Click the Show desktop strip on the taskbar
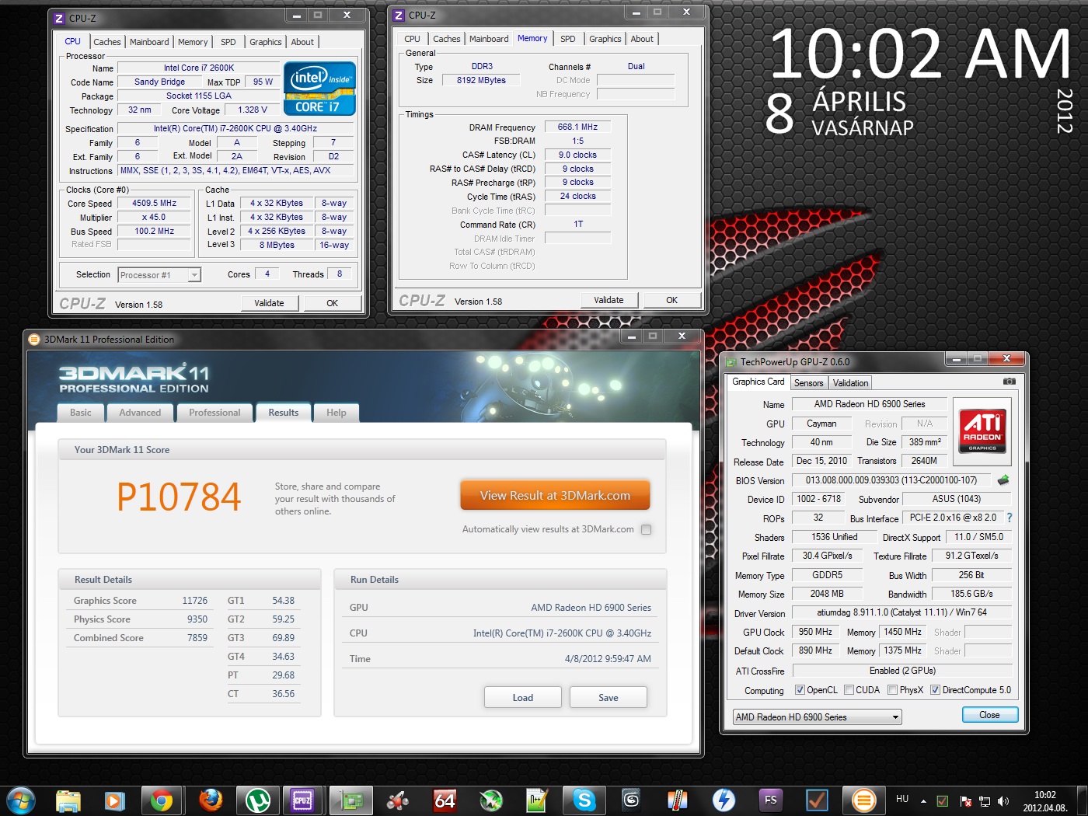The height and width of the screenshot is (816, 1088). tap(1082, 800)
